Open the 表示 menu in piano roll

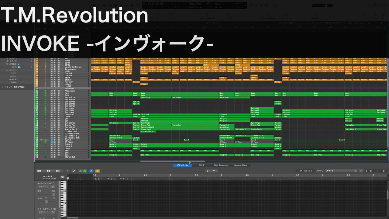coord(59,171)
